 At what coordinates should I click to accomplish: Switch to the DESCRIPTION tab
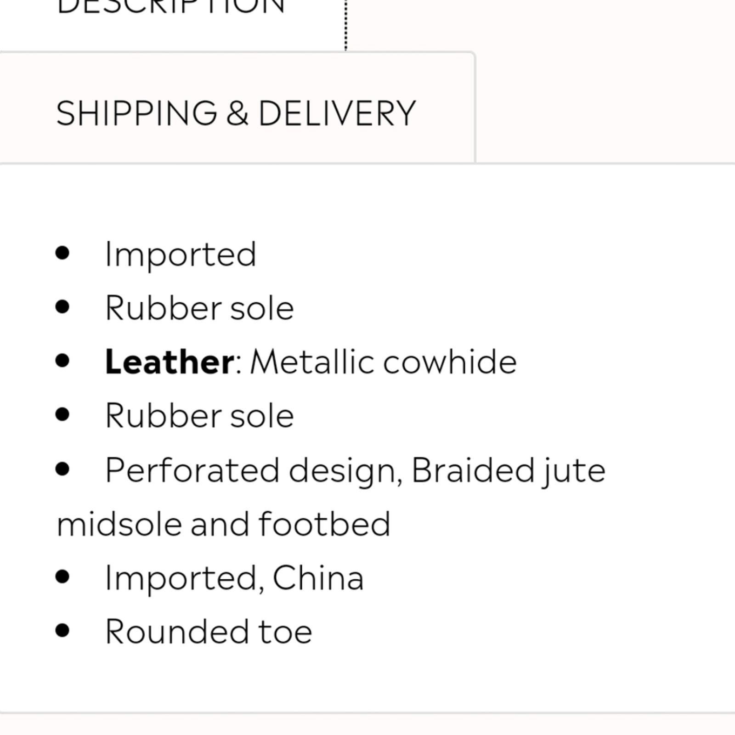[x=171, y=7]
